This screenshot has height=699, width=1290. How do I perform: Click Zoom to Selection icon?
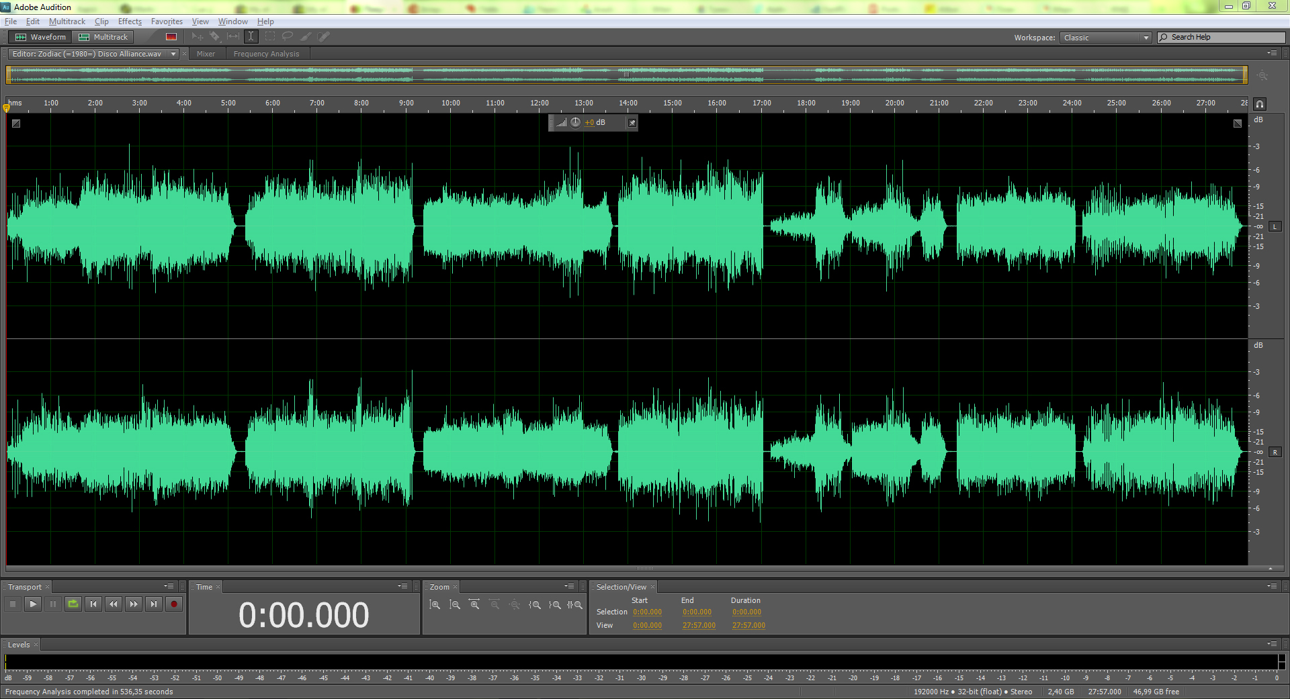pos(574,605)
